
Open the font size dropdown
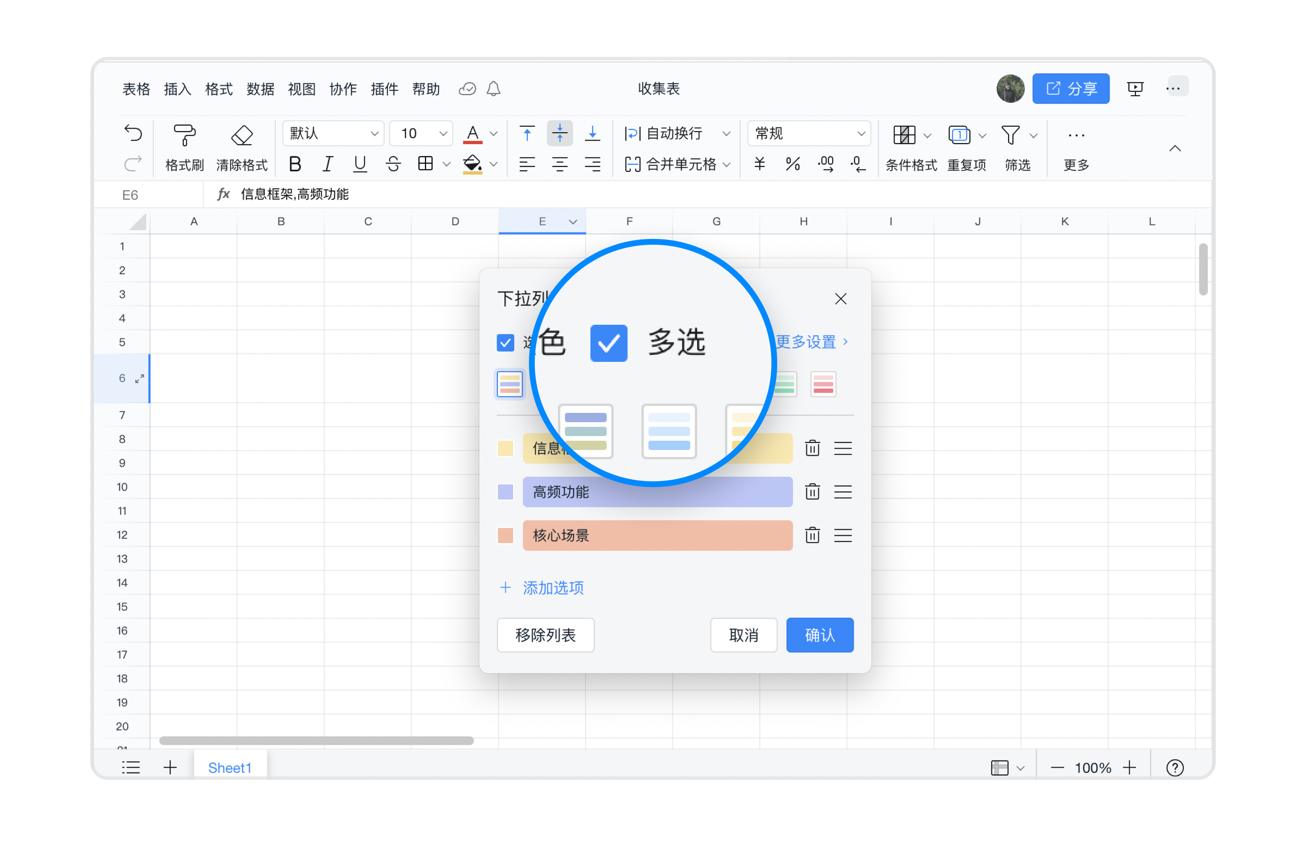coord(421,133)
